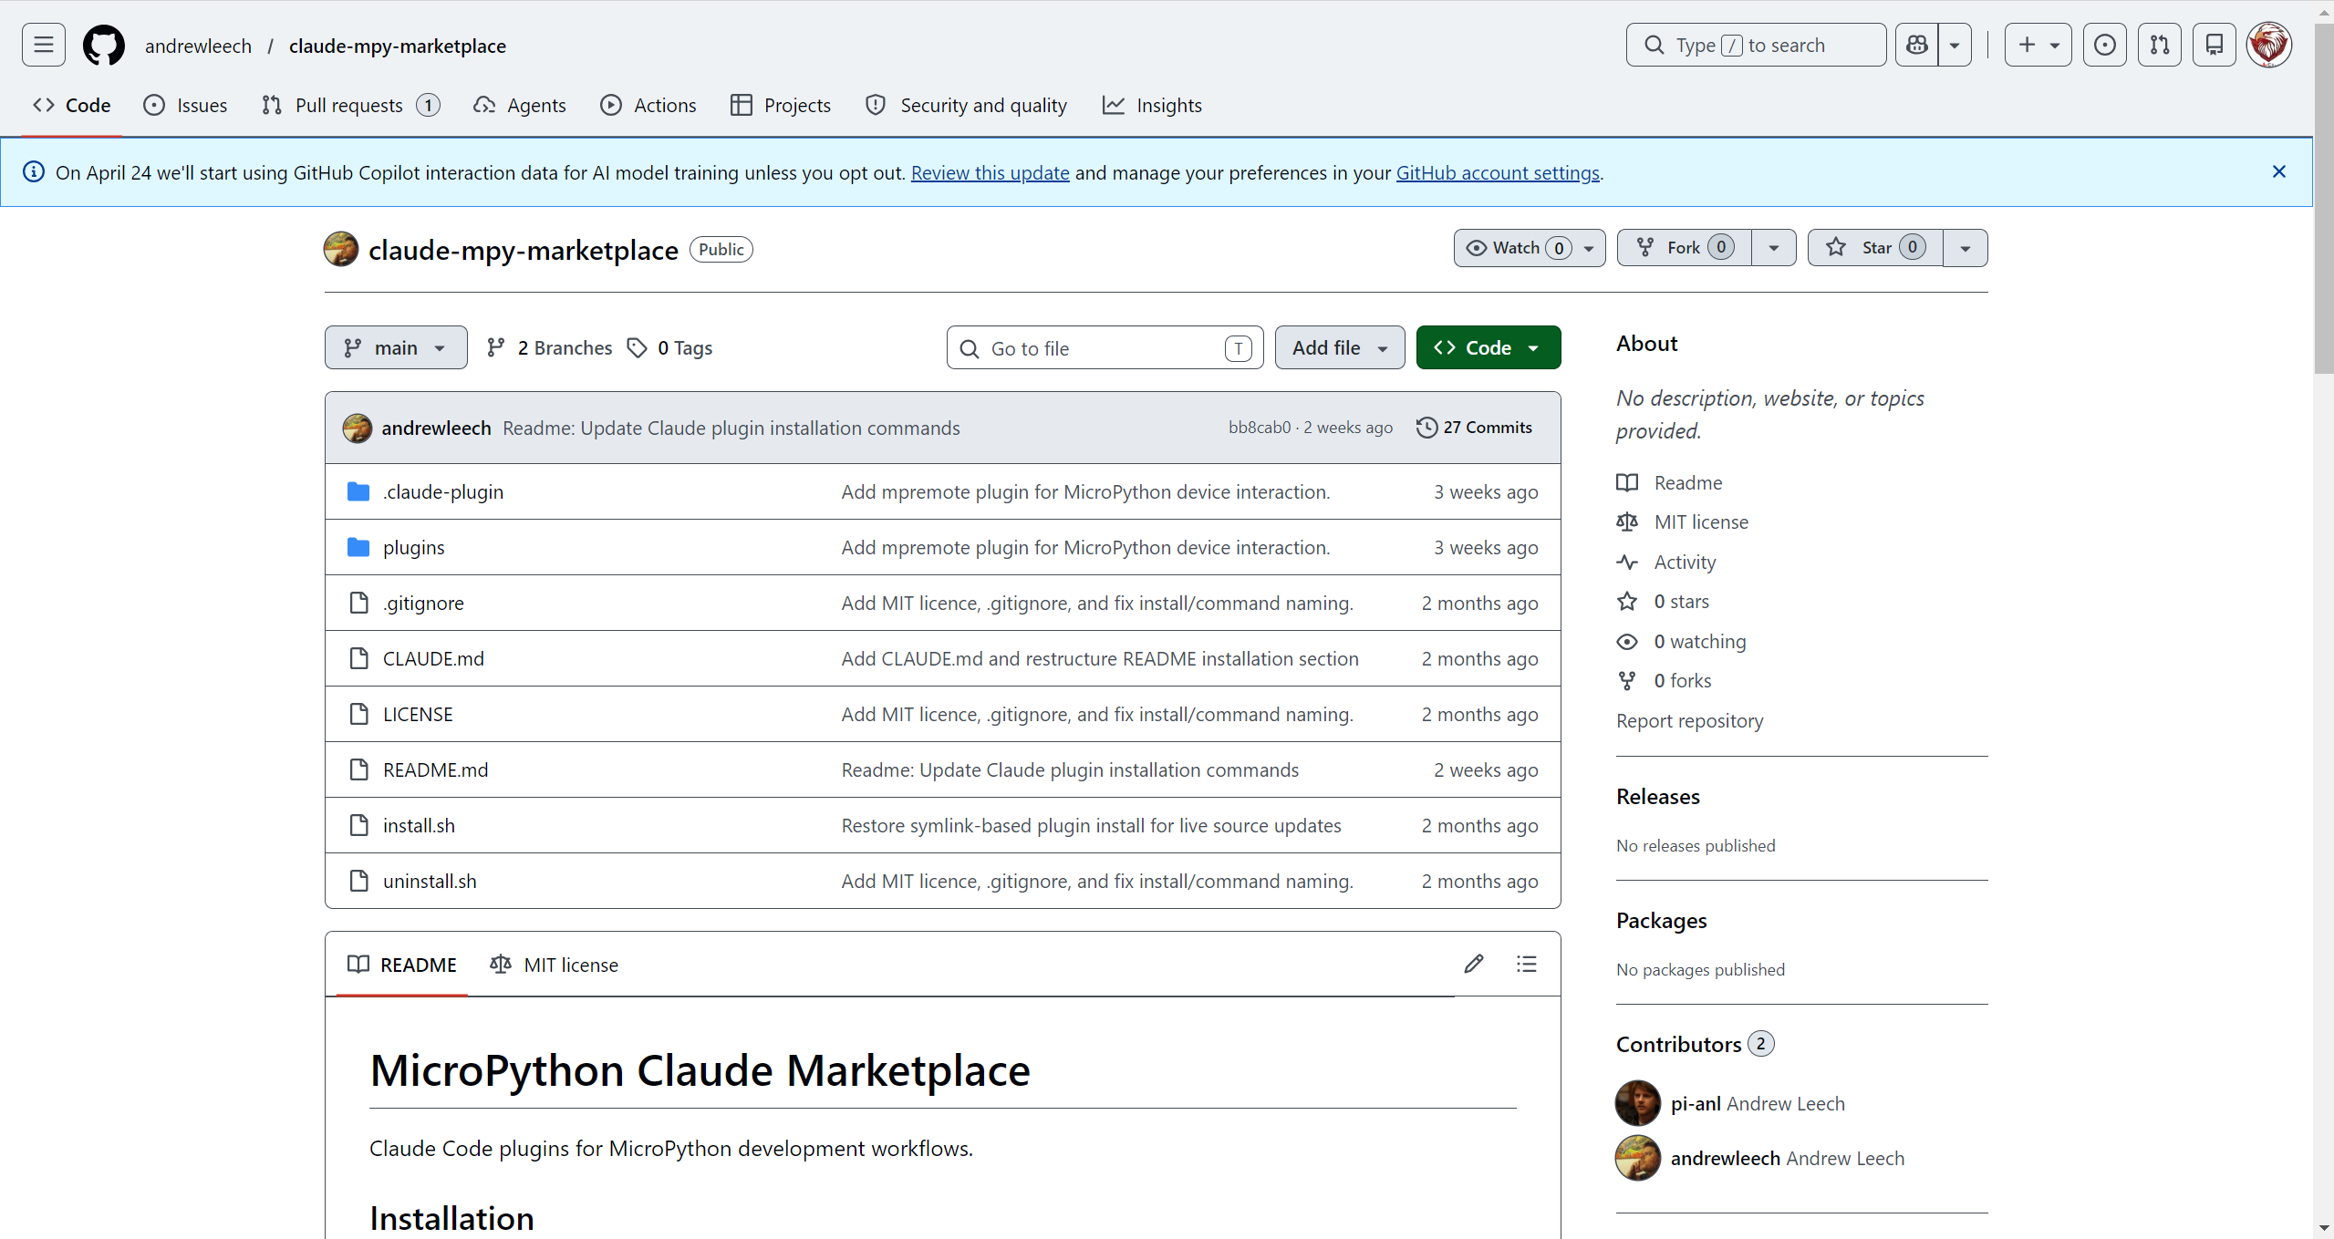Switch to the README tab below files
Image resolution: width=2334 pixels, height=1239 pixels.
pos(402,965)
